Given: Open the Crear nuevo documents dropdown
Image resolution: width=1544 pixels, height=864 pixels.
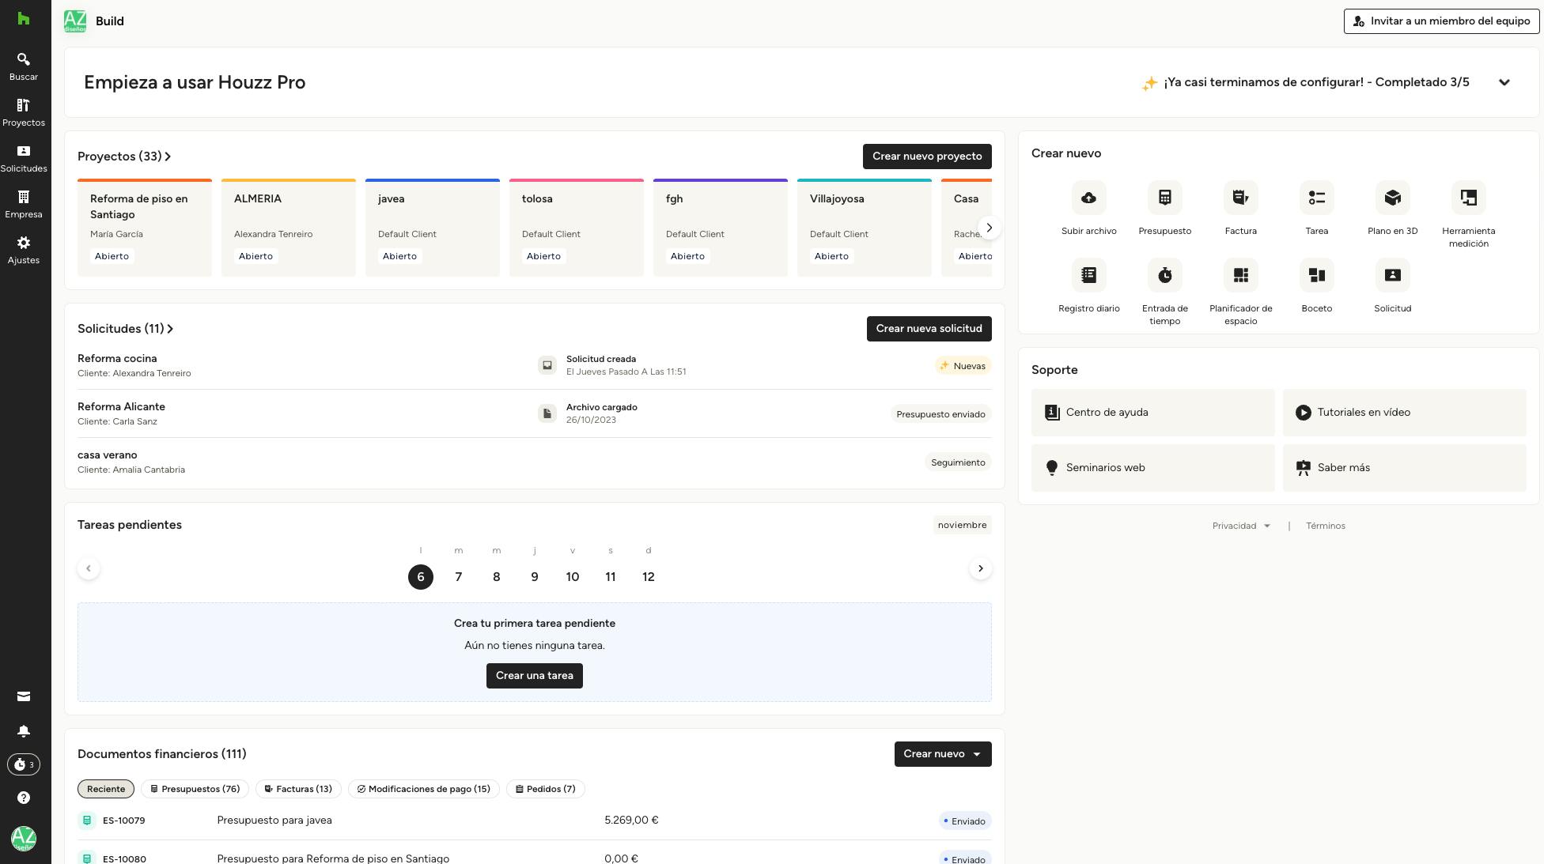Looking at the screenshot, I should click(942, 754).
